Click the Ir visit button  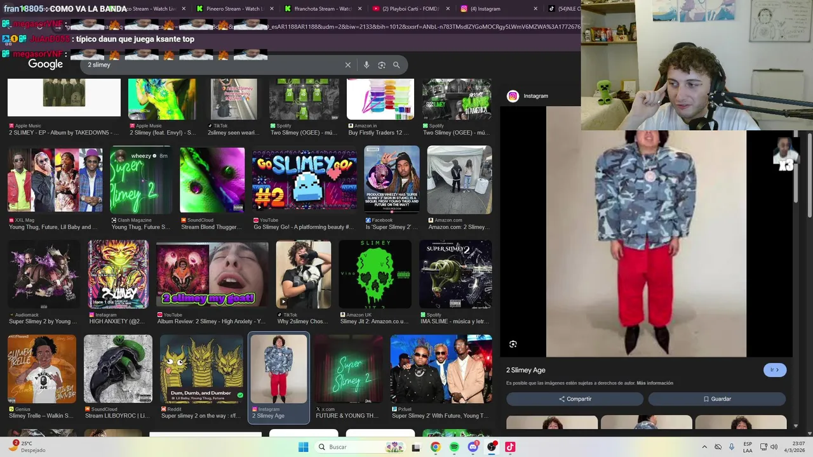pyautogui.click(x=775, y=370)
